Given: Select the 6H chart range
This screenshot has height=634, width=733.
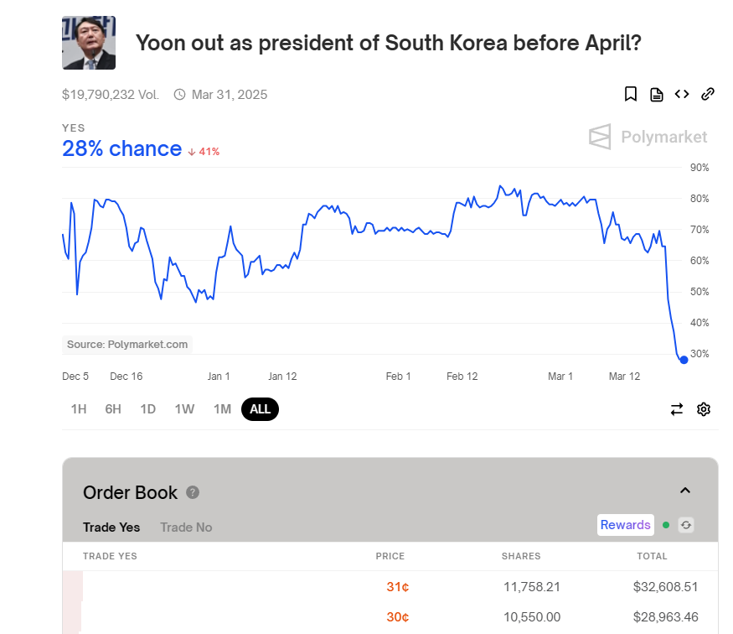Looking at the screenshot, I should point(112,409).
